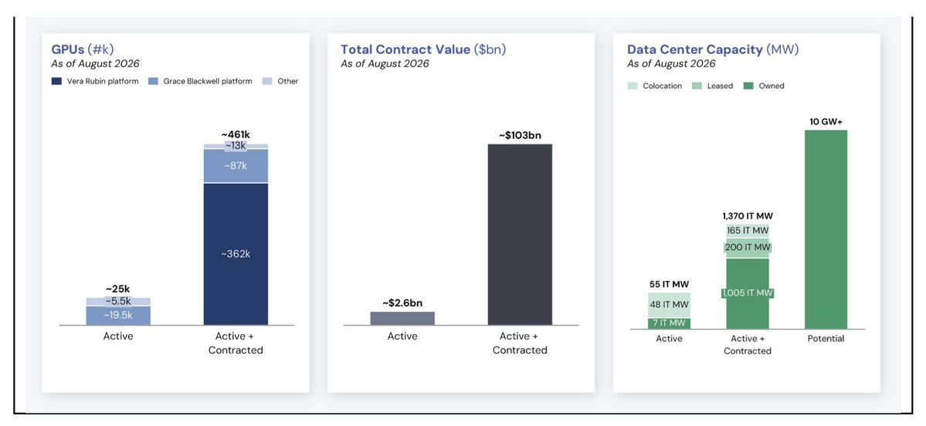Select the 10 GW+ Potential capacity bar
Screen dimensions: 926x426
pyautogui.click(x=826, y=229)
